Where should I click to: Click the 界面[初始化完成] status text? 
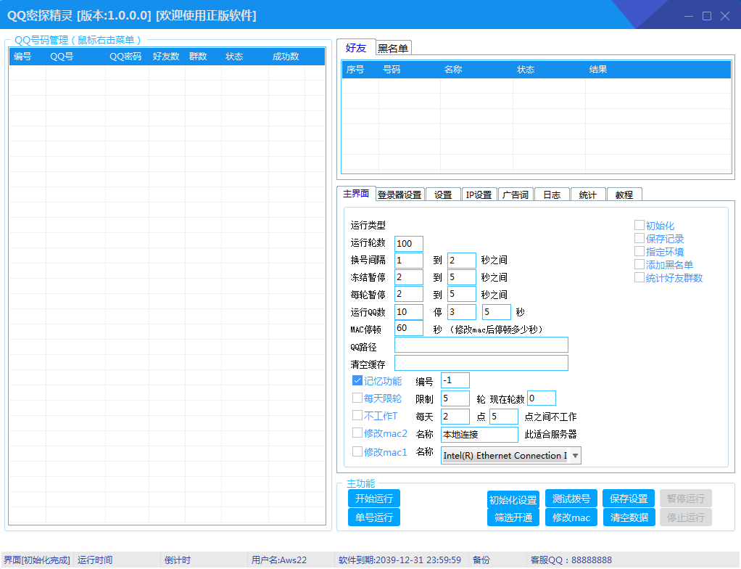pos(37,560)
